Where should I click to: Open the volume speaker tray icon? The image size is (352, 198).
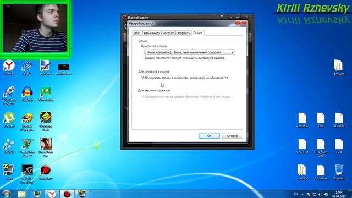tap(320, 194)
